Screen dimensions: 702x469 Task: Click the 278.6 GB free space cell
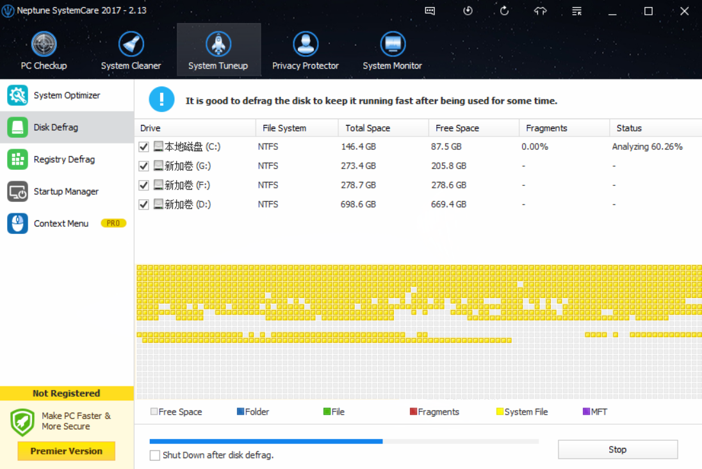coord(448,185)
